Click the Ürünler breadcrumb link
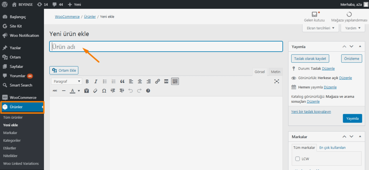Screen dimensions: 369x170 [x=90, y=17]
